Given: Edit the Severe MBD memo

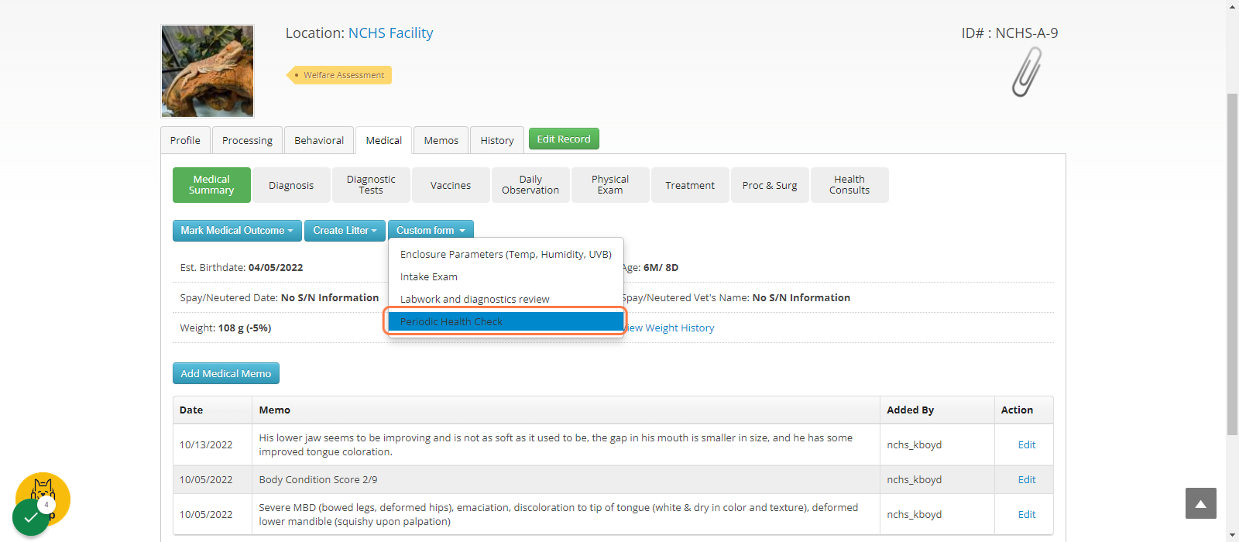Looking at the screenshot, I should (x=1027, y=514).
